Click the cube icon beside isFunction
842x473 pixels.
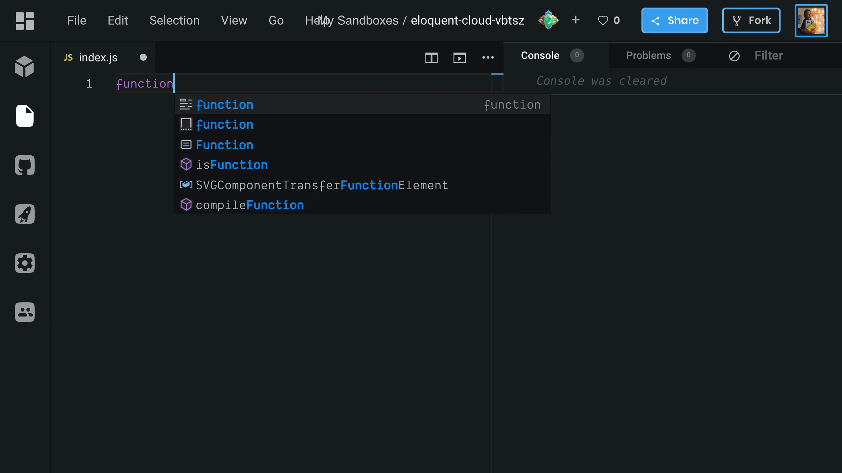point(186,164)
